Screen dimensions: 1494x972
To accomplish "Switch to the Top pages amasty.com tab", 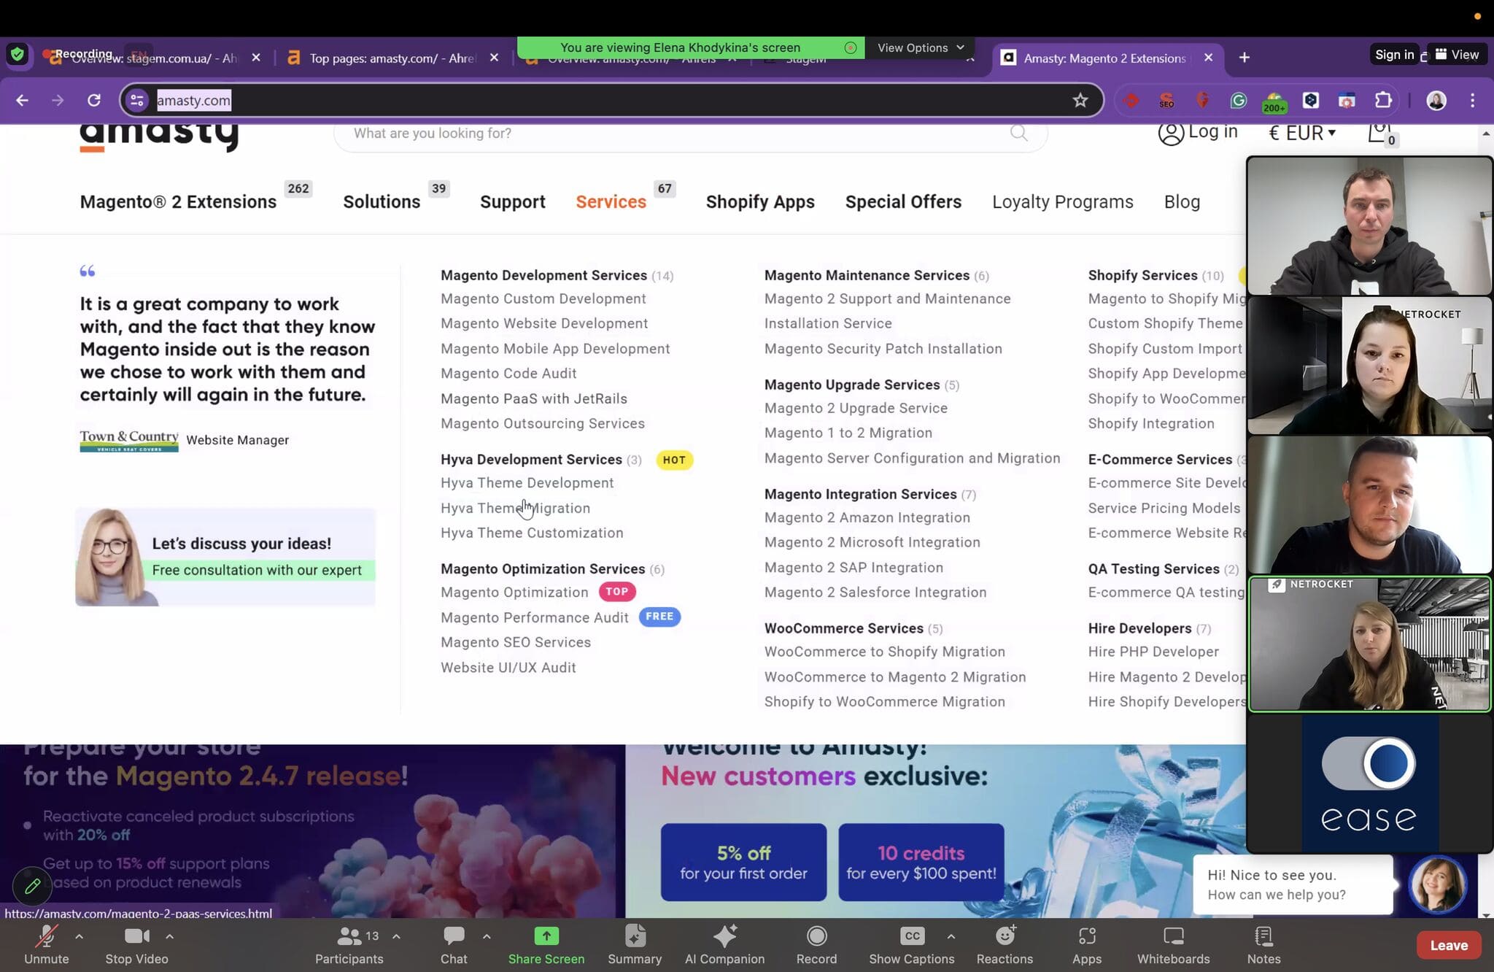I will pyautogui.click(x=390, y=58).
